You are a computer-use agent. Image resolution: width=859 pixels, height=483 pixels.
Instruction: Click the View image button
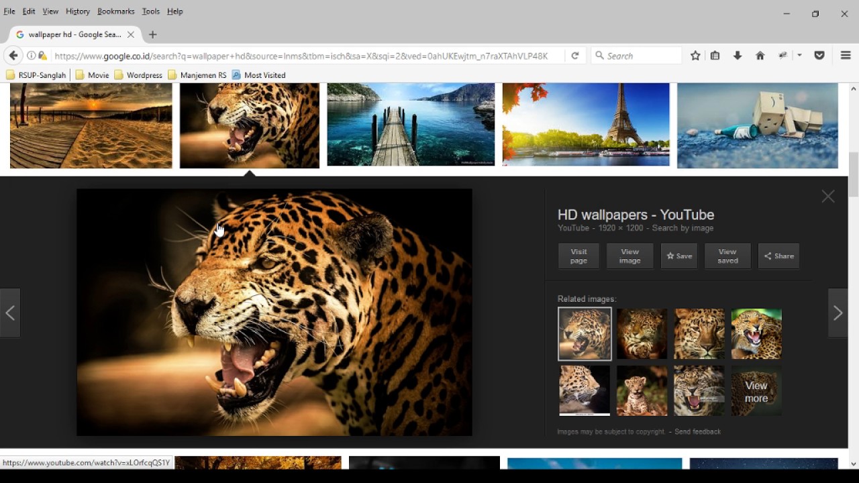tap(629, 256)
